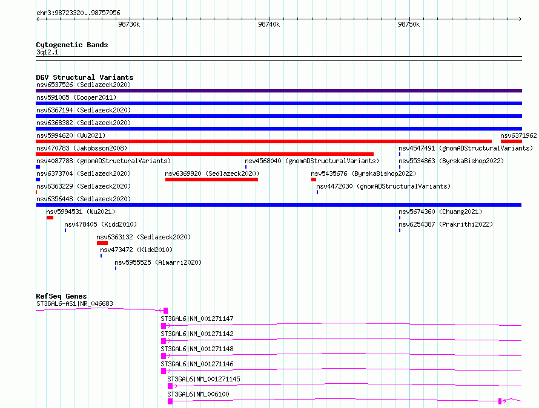The width and height of the screenshot is (539, 408).
Task: Click the chr3:98723320..98757956 coordinate label
Action: [78, 13]
